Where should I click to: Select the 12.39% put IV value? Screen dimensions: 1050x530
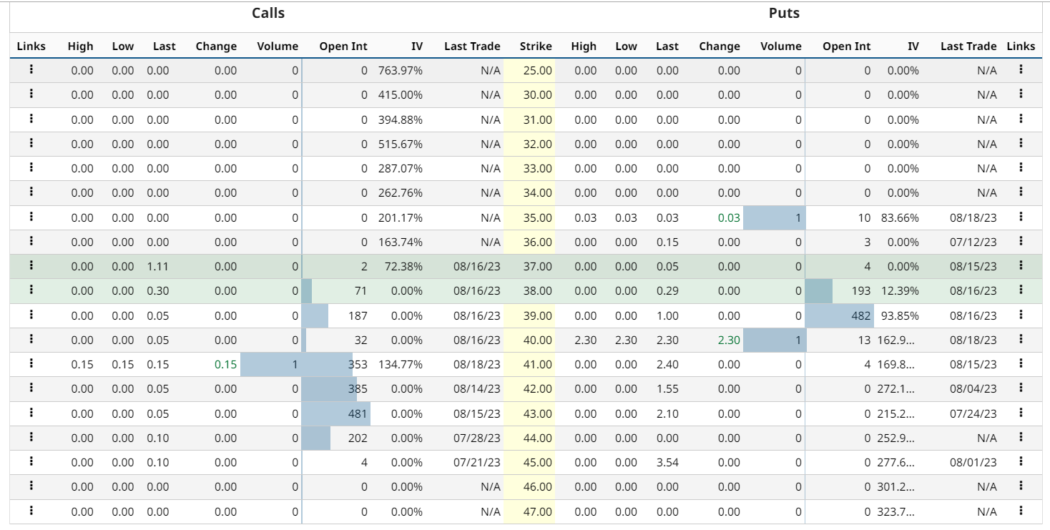(x=900, y=291)
